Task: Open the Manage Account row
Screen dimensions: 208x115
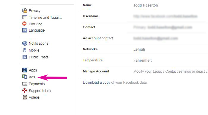Action: [144, 72]
